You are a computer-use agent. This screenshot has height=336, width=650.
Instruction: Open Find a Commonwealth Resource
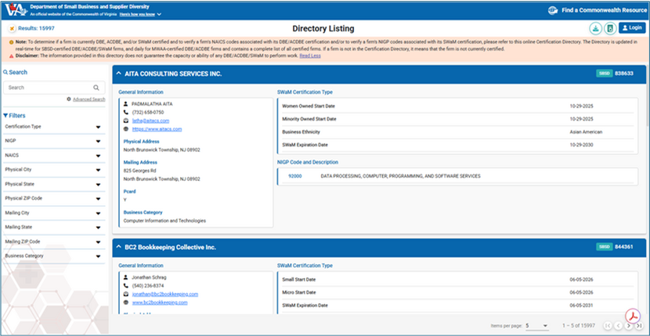[x=604, y=10]
